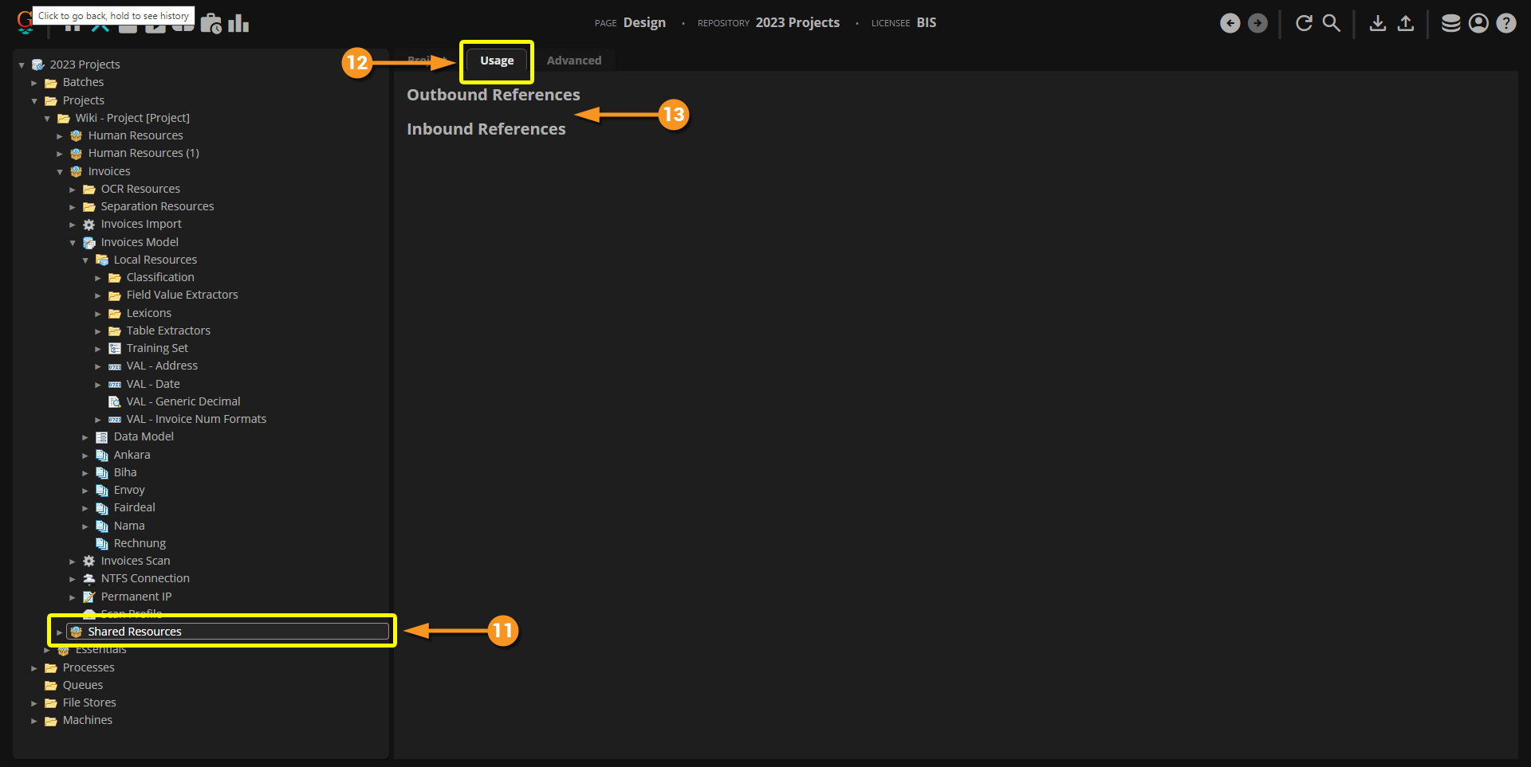The image size is (1531, 767).
Task: Click the NTFS Connection node icon
Action: click(x=89, y=579)
